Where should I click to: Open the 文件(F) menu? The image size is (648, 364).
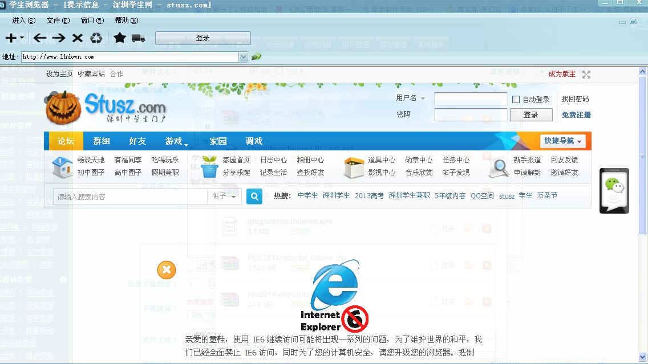(x=58, y=21)
